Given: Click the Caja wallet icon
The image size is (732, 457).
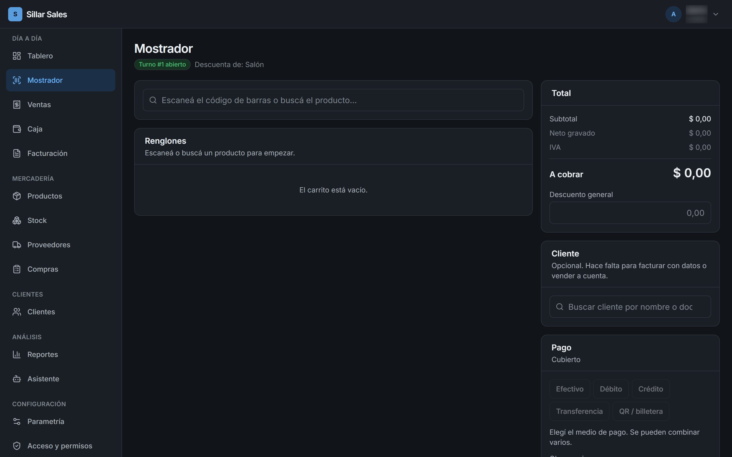Looking at the screenshot, I should pyautogui.click(x=17, y=129).
